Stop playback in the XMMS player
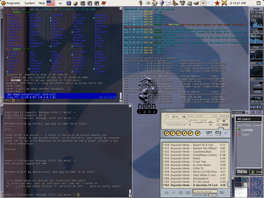This screenshot has height=198, width=264. [x=185, y=133]
